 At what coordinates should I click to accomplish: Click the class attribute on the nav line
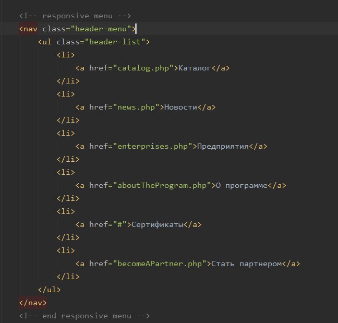click(x=54, y=29)
